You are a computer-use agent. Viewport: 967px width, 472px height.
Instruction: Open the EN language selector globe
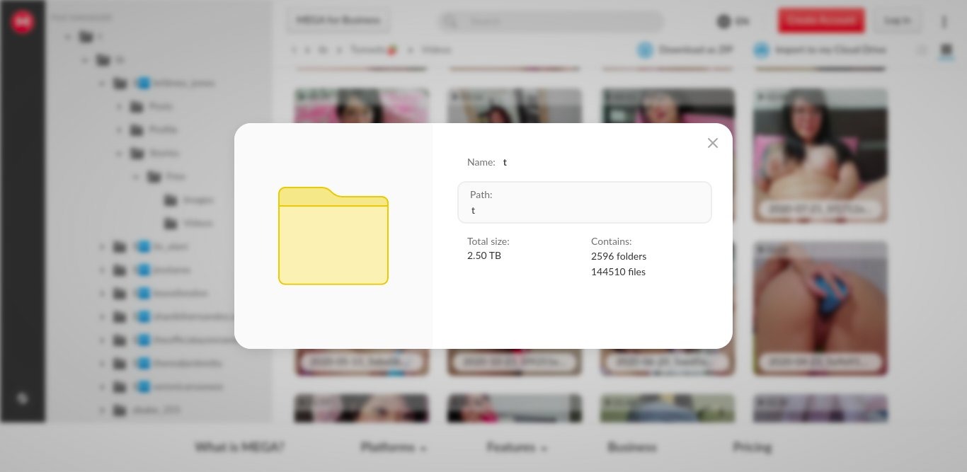pos(723,21)
